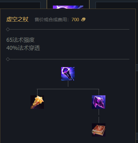Click the Void Staff icon atop recipe tree
This screenshot has height=143, width=138.
click(68, 74)
